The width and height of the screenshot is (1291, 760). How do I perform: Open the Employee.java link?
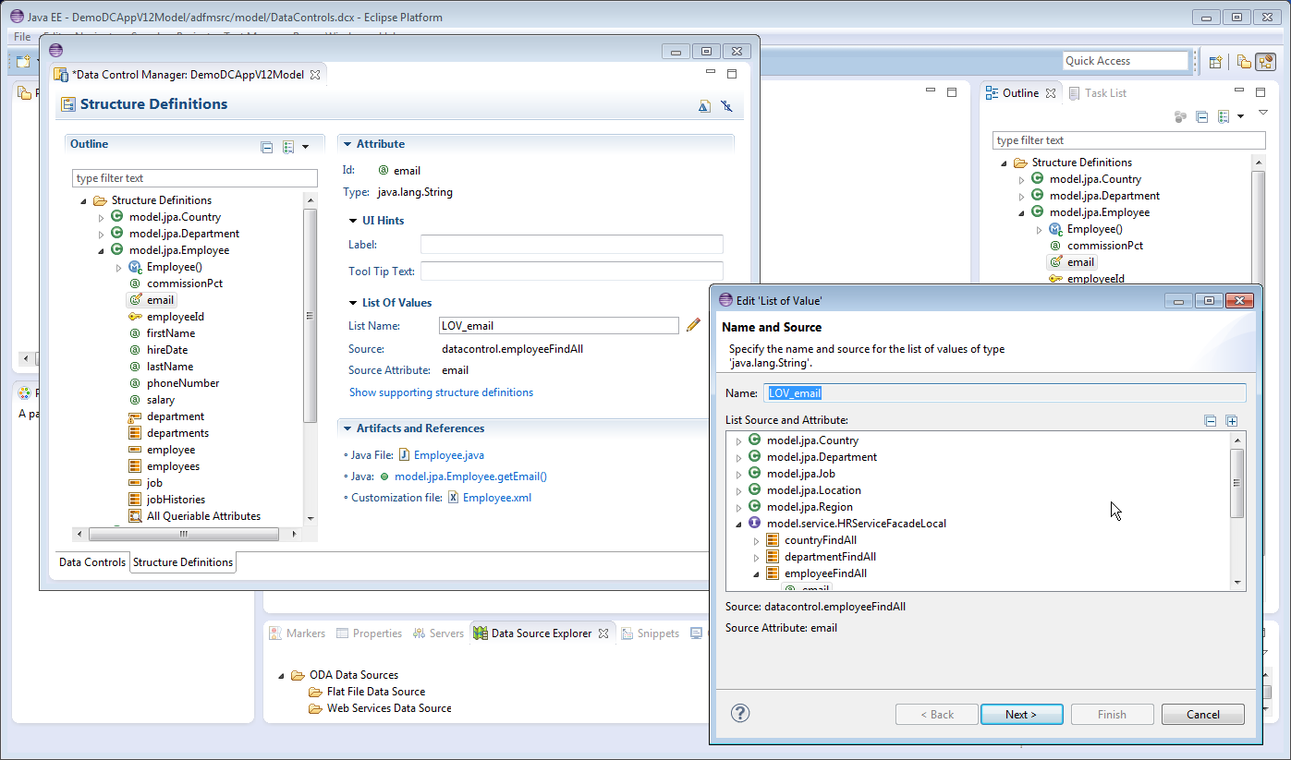pyautogui.click(x=449, y=455)
